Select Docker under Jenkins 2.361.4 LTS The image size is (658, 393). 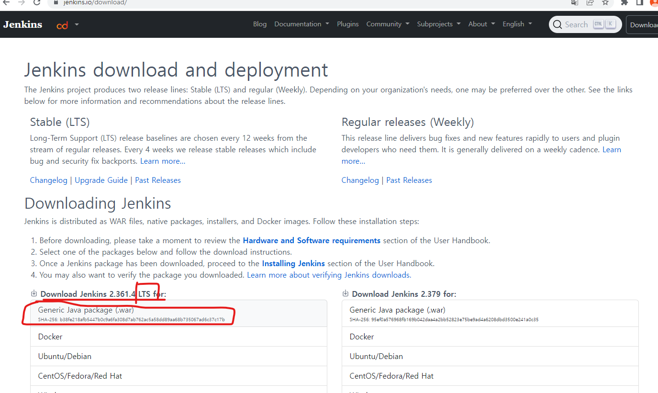[179, 337]
